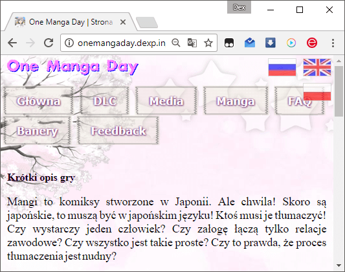Image resolution: width=345 pixels, height=272 pixels.
Task: Click the scrollbar up arrow
Action: [x=339, y=61]
